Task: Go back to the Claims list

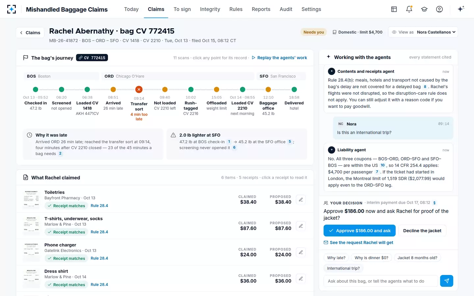Action: (x=30, y=33)
